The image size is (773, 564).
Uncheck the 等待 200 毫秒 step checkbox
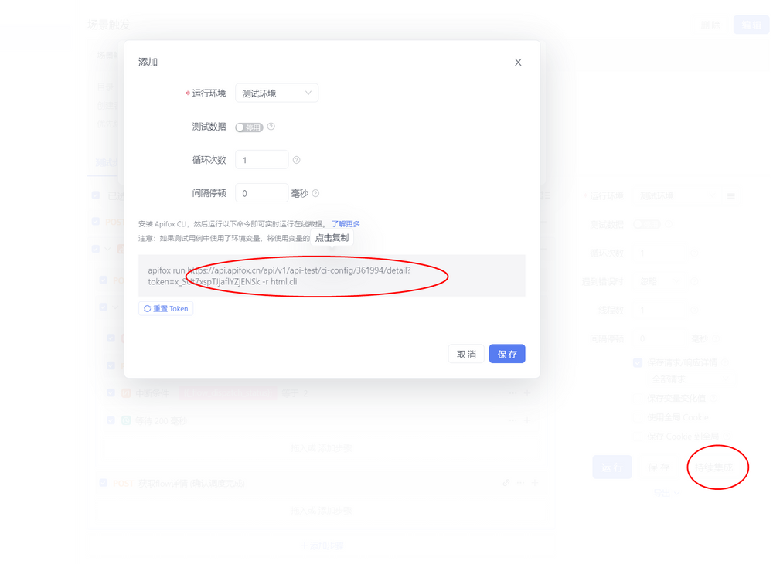[111, 420]
